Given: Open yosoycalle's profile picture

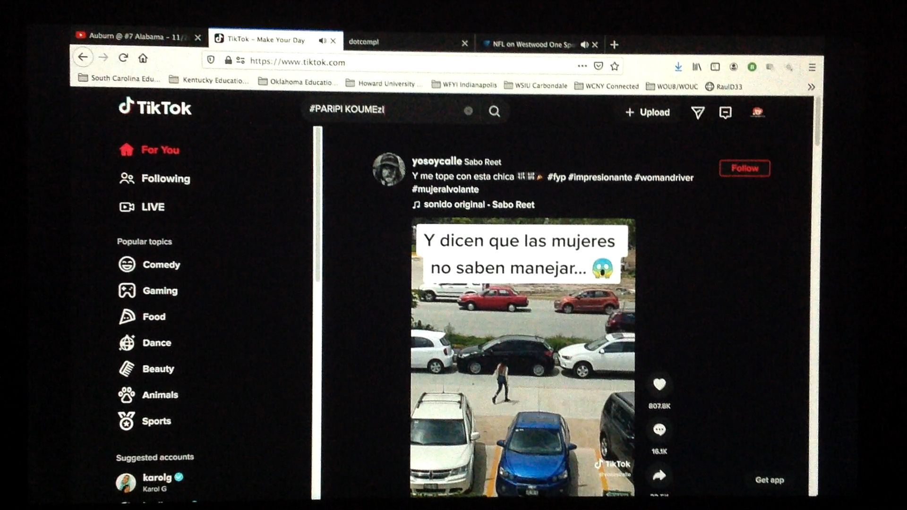Looking at the screenshot, I should (x=389, y=169).
